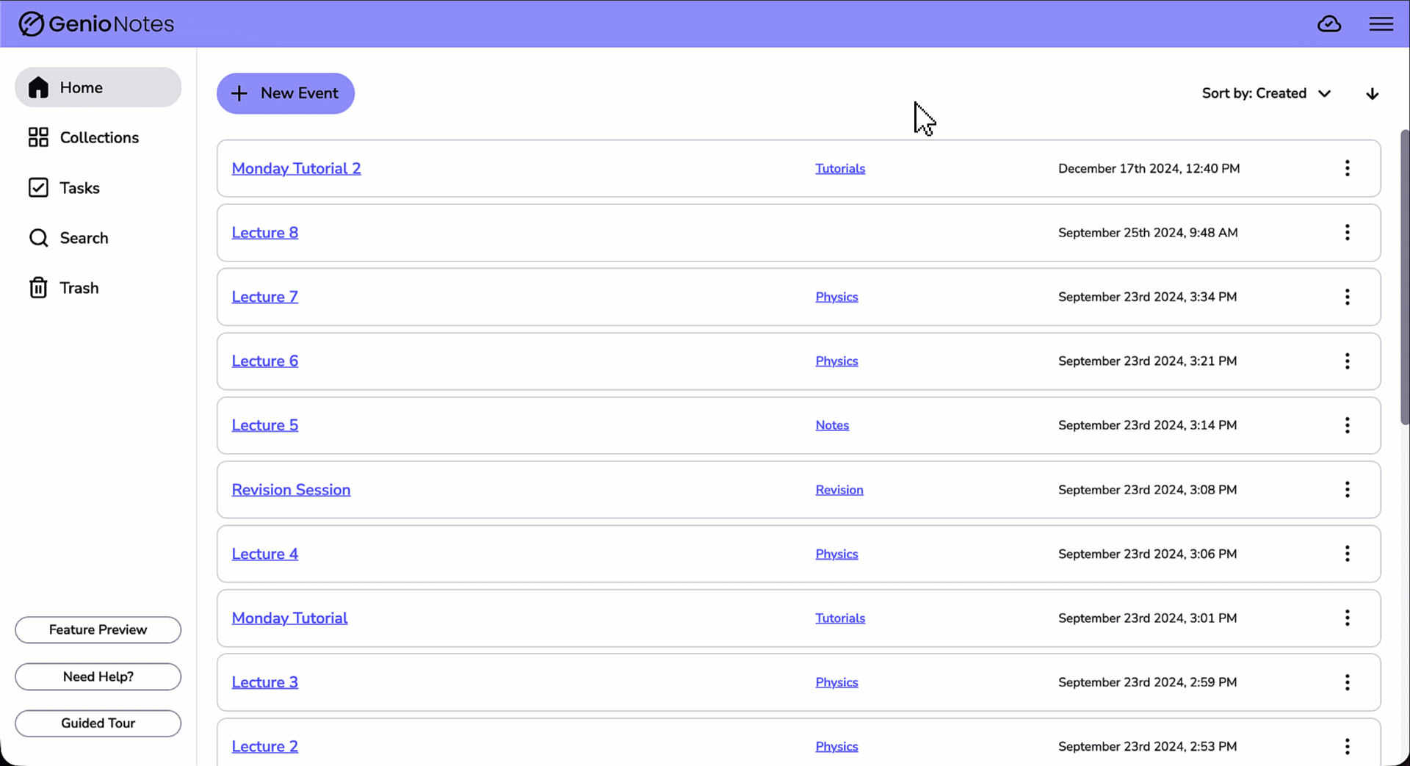Go to Collections in sidebar
Screen dimensions: 1410x766
click(x=98, y=137)
